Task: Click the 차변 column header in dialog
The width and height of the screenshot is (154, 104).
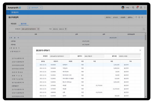Action: (94, 61)
